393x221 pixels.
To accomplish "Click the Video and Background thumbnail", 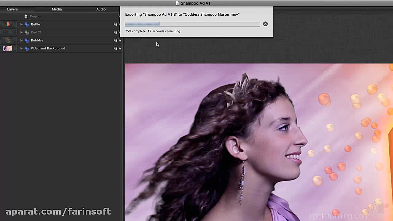I will (8, 48).
